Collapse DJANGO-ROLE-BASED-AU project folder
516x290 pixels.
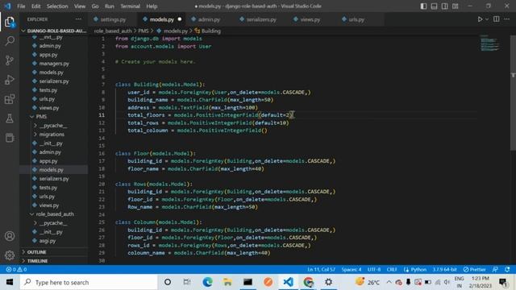click(55, 31)
